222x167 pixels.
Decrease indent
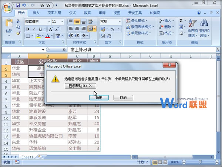(71, 36)
